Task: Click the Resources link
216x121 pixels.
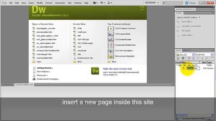Action: click(42, 75)
